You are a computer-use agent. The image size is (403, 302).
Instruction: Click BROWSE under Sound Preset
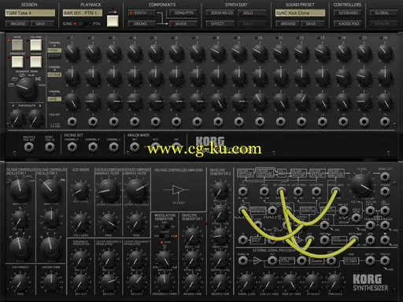click(x=287, y=24)
